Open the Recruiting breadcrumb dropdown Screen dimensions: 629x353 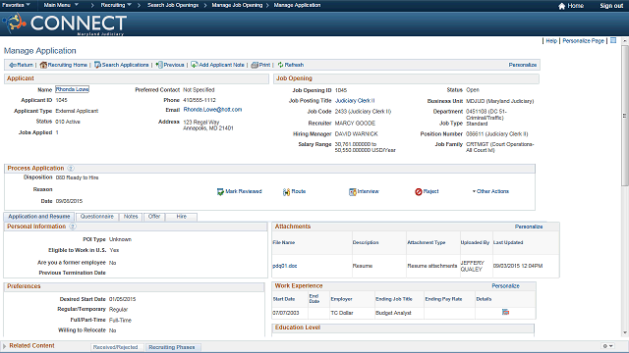pos(116,5)
